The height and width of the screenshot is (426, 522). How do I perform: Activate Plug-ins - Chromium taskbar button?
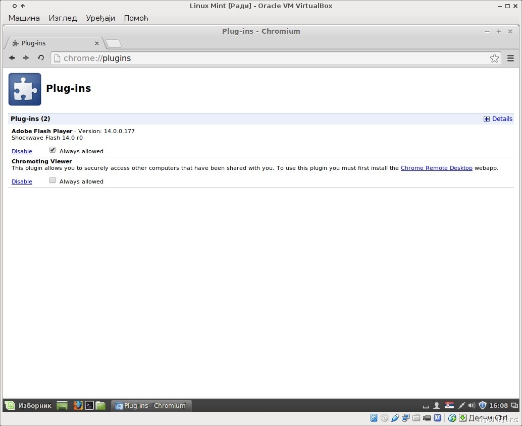[151, 405]
